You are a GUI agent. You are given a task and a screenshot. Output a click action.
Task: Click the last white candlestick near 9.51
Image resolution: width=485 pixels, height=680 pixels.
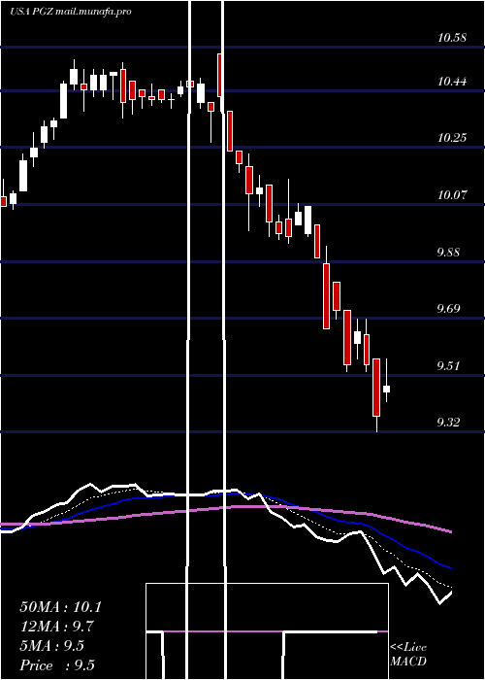(x=386, y=389)
